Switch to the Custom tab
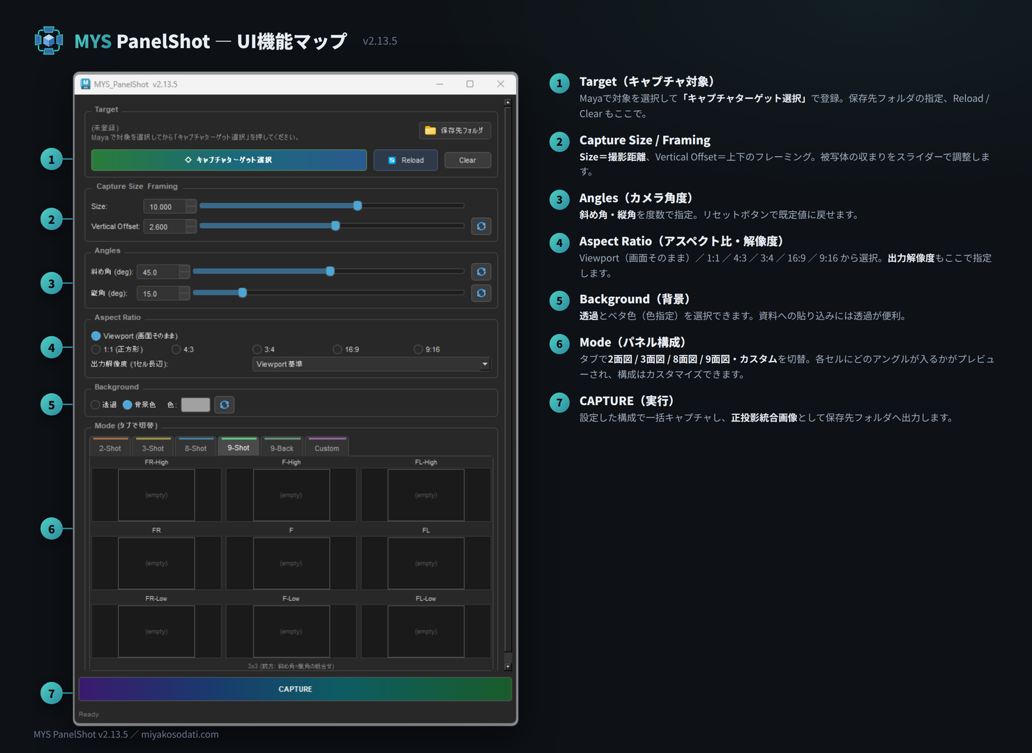The width and height of the screenshot is (1032, 753). [x=327, y=448]
